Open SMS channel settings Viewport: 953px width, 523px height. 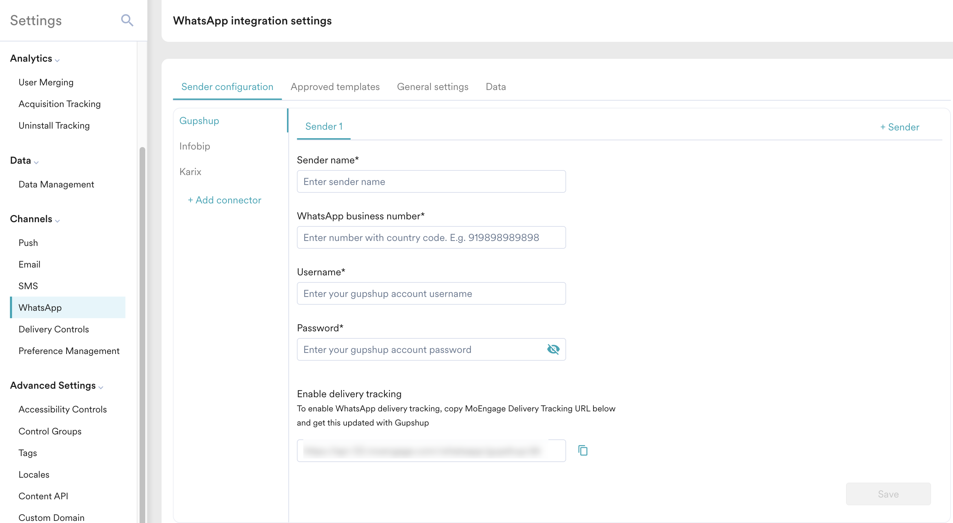click(28, 286)
